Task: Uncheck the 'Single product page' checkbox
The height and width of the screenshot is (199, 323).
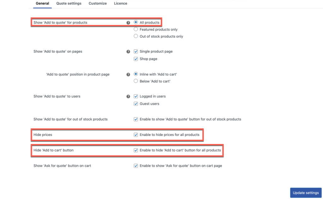Action: point(136,51)
